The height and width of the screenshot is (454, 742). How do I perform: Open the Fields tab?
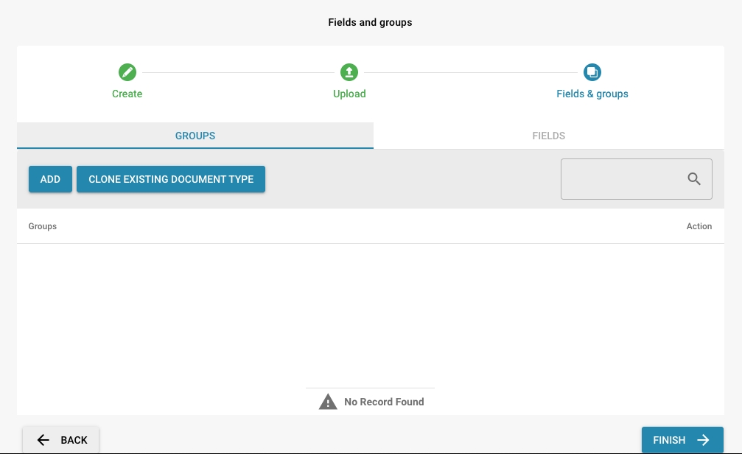coord(549,136)
